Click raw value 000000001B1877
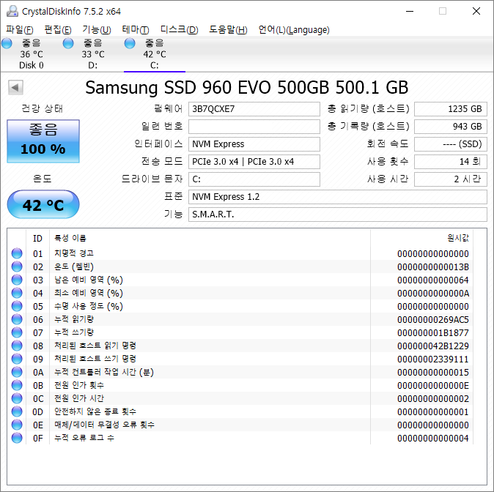The height and width of the screenshot is (492, 494). 433,333
